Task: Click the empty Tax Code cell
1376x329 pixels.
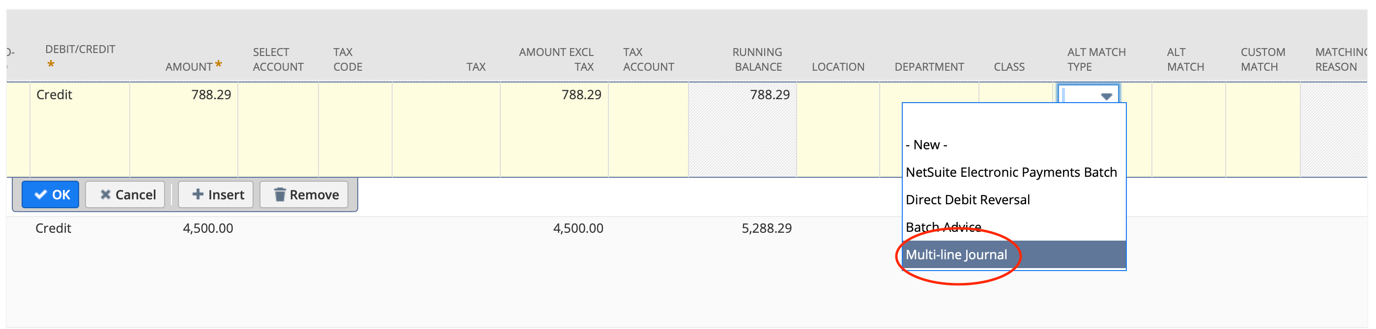Action: pyautogui.click(x=355, y=129)
